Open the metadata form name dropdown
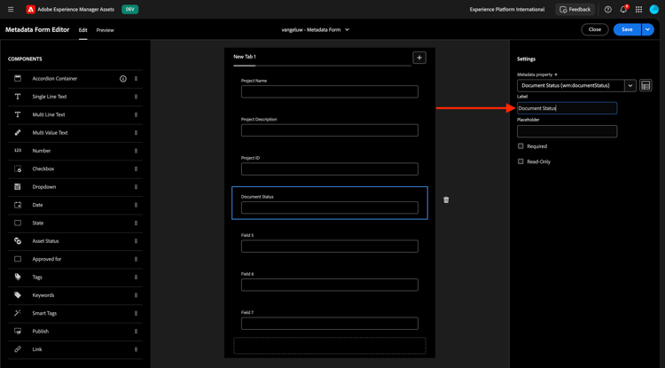 315,29
